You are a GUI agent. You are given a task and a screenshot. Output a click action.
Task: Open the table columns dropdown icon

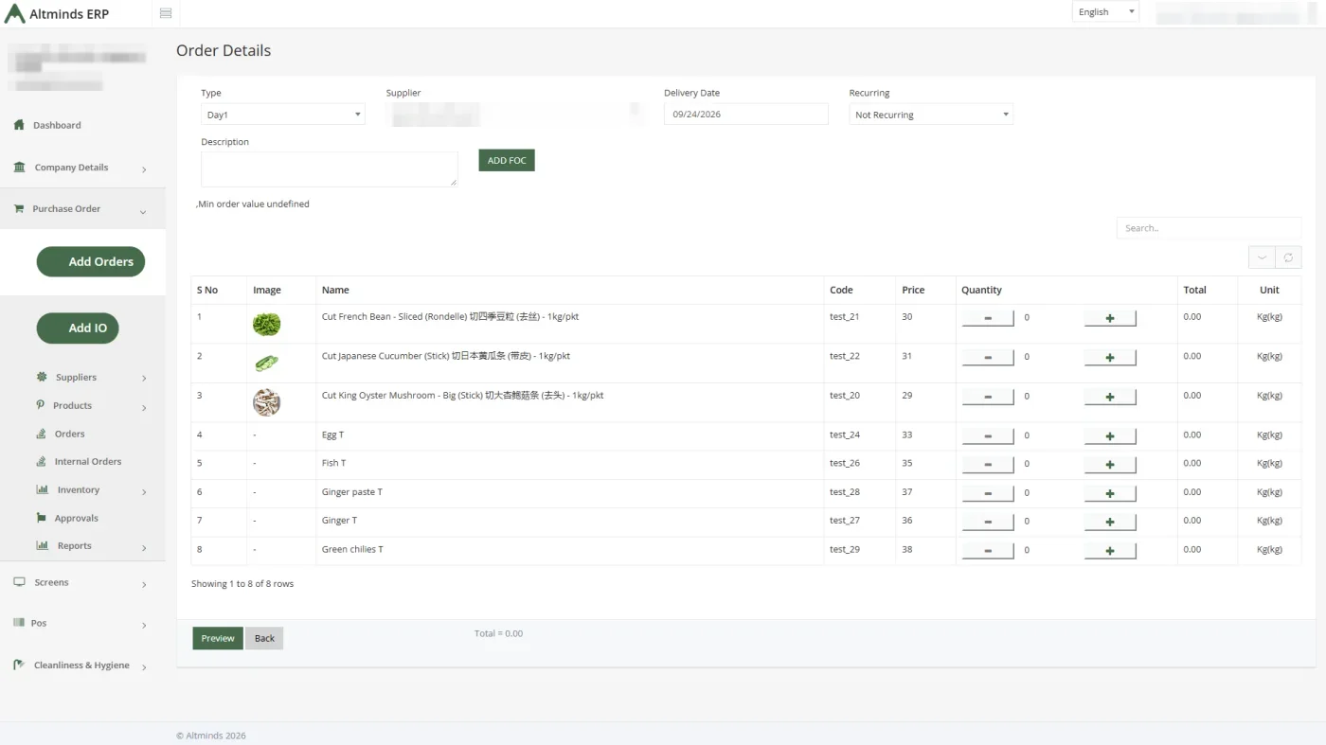point(1262,257)
